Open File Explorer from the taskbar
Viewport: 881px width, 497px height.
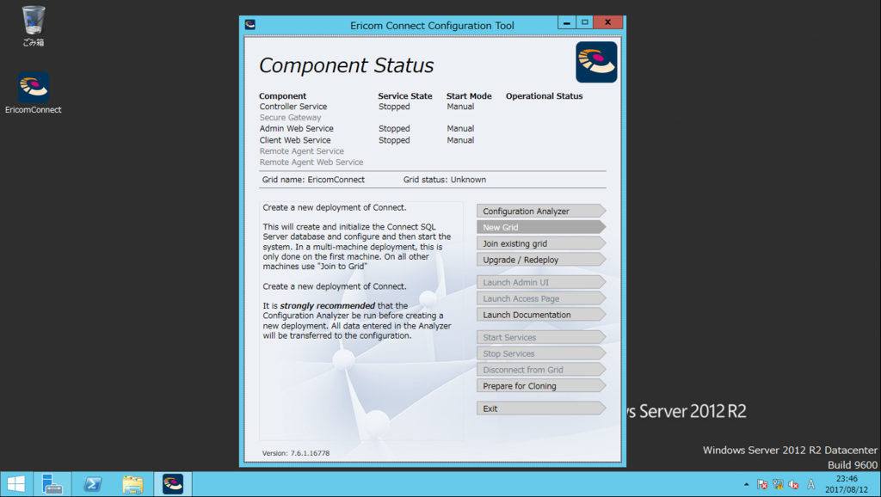click(x=132, y=484)
